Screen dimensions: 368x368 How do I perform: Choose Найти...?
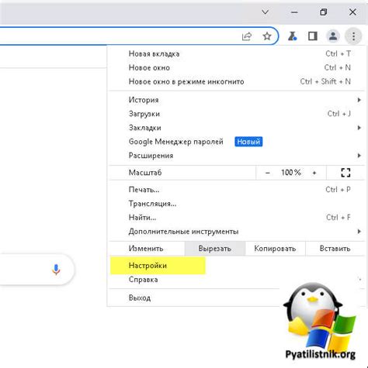(x=237, y=218)
